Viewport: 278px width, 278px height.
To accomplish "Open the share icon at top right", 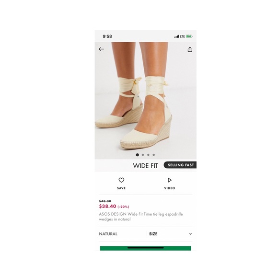I will click(x=190, y=49).
